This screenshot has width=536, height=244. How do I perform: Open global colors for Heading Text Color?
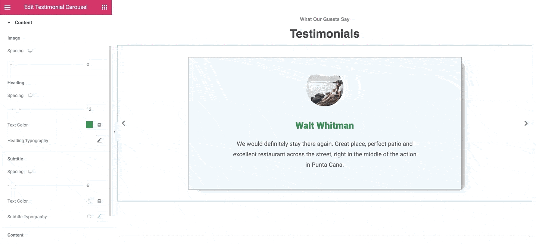tap(99, 125)
